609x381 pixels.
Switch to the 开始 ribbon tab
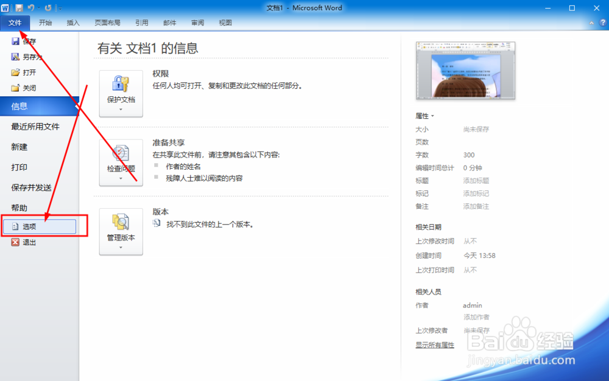(45, 23)
